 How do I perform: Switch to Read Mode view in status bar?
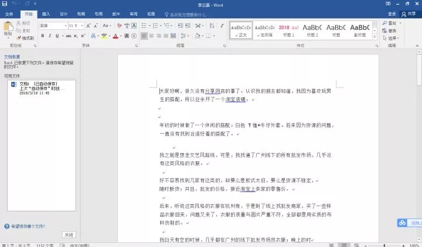pyautogui.click(x=331, y=245)
